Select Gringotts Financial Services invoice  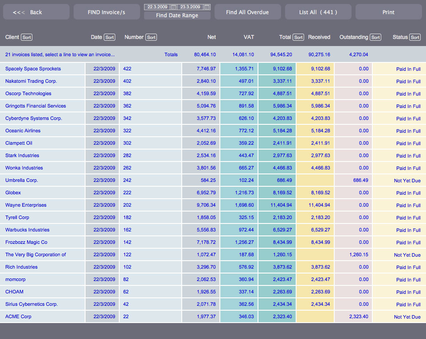click(213, 106)
